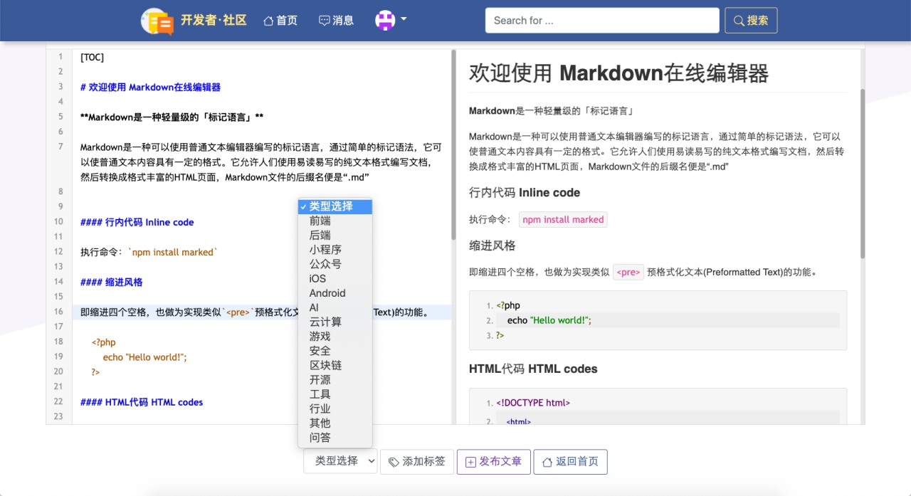Click preview heading HTML代码 HTML codes
Image resolution: width=911 pixels, height=496 pixels.
[533, 369]
